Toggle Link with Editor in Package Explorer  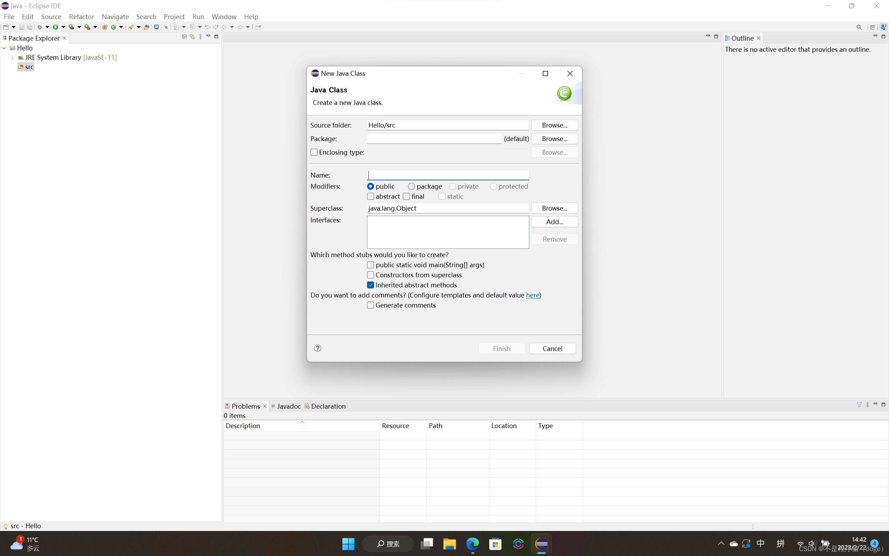tap(192, 37)
